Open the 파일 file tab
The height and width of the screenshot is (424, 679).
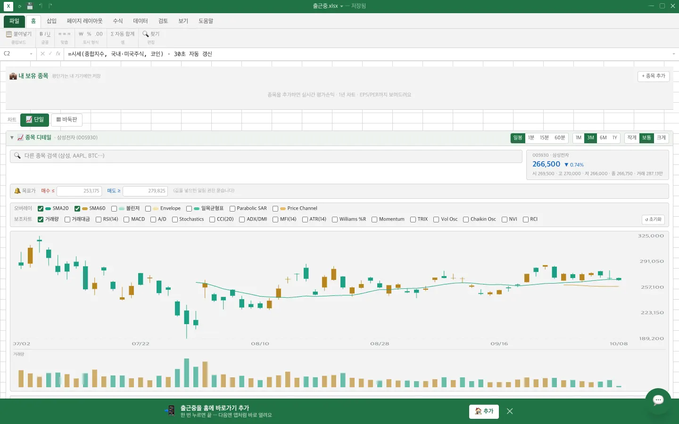click(14, 21)
